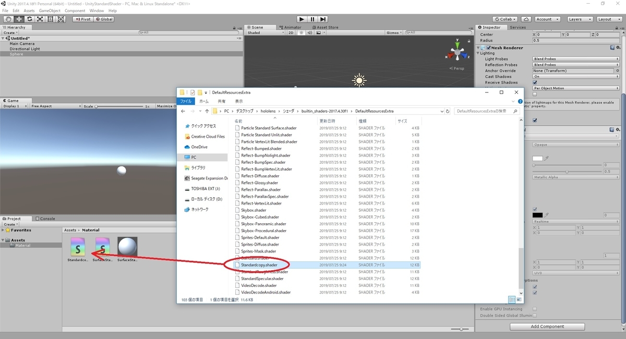
Task: Toggle Double Sided Global Illumination checkbox
Action: [x=535, y=315]
